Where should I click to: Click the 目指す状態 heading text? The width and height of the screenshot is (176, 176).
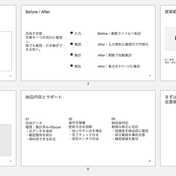pos(34,33)
